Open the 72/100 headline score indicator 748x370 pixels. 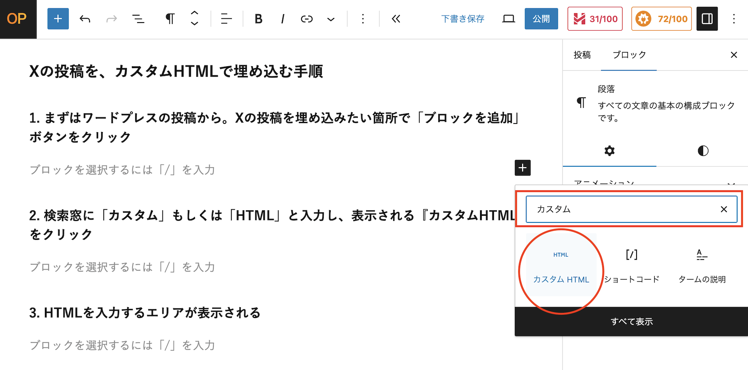point(662,19)
